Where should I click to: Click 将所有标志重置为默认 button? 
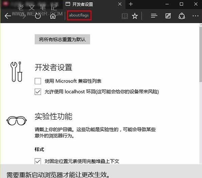[62, 39]
